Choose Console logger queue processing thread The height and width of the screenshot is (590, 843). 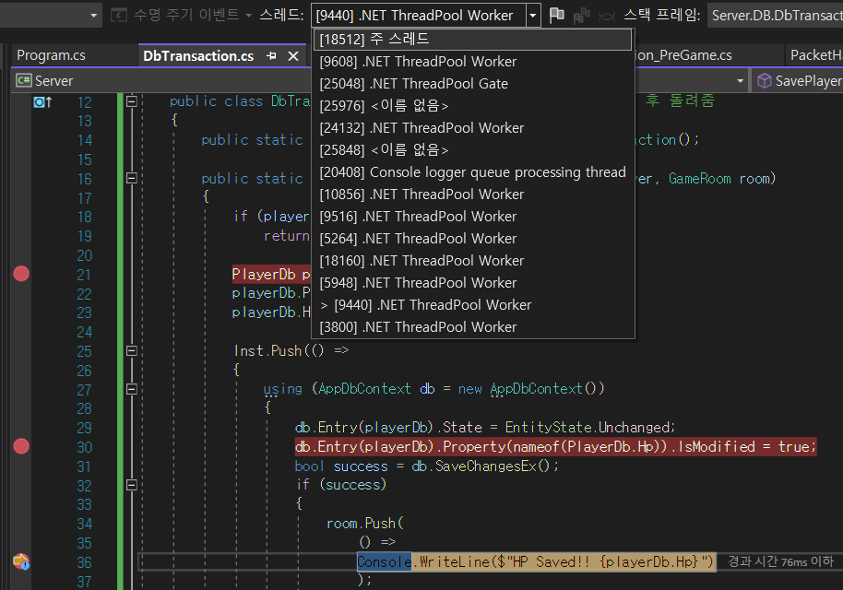pyautogui.click(x=472, y=172)
